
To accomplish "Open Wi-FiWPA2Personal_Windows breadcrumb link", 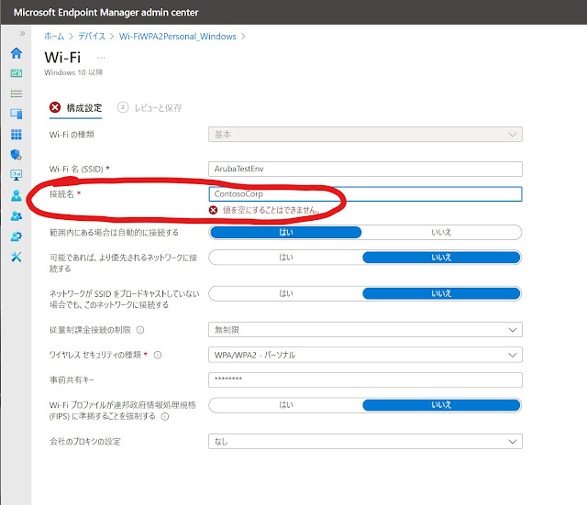I will [x=177, y=37].
